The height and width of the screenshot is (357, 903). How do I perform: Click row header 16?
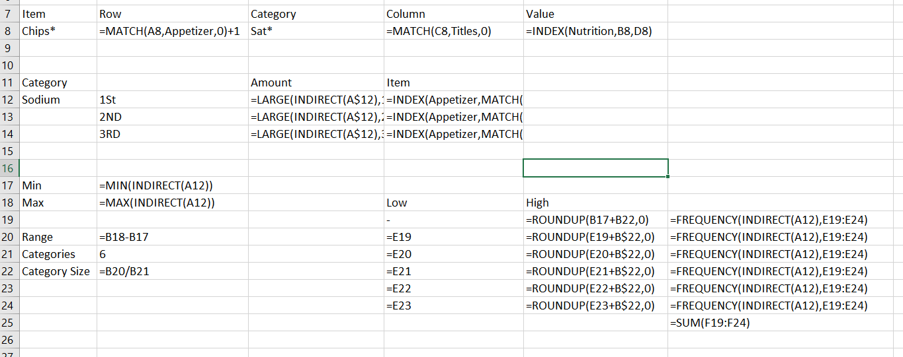(x=9, y=168)
